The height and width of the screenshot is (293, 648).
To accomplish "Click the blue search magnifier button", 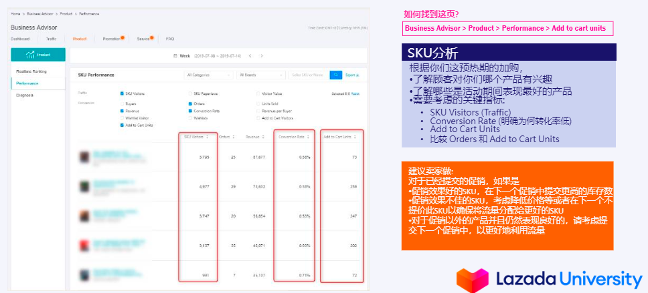I will coord(335,75).
